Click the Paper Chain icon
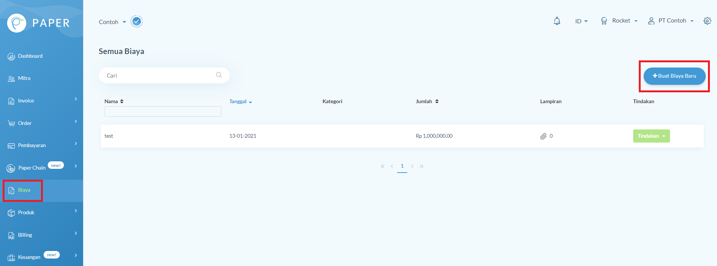Image resolution: width=717 pixels, height=266 pixels. [11, 168]
